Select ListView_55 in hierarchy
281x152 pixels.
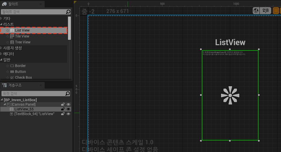pos(24,109)
